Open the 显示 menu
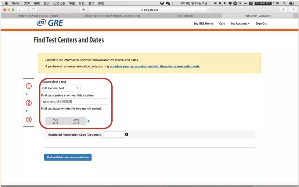The height and width of the screenshot is (187, 299). point(46,3)
